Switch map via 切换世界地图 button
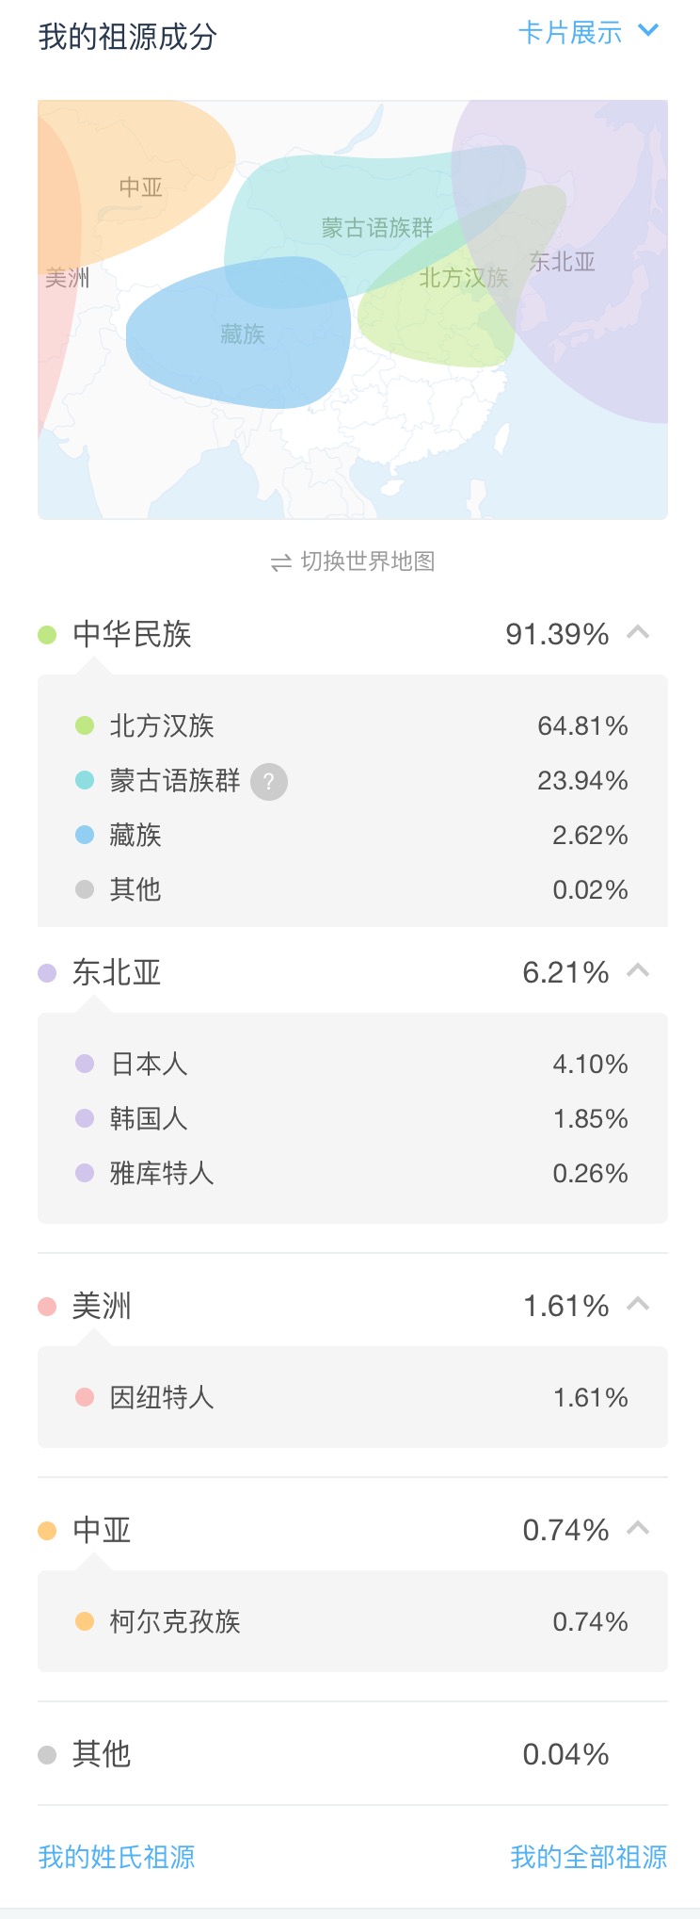700x1919 pixels. (x=353, y=562)
